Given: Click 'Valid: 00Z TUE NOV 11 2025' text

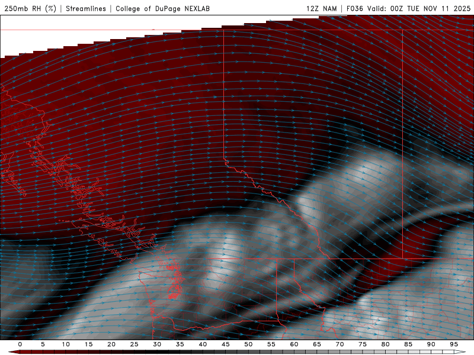Looking at the screenshot, I should 419,9.
